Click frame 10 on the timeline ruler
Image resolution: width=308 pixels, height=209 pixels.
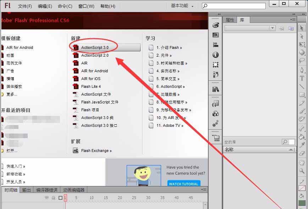92,198
